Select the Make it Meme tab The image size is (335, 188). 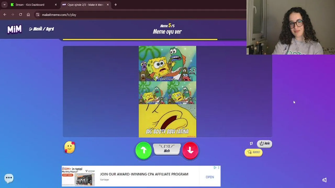coord(85,5)
